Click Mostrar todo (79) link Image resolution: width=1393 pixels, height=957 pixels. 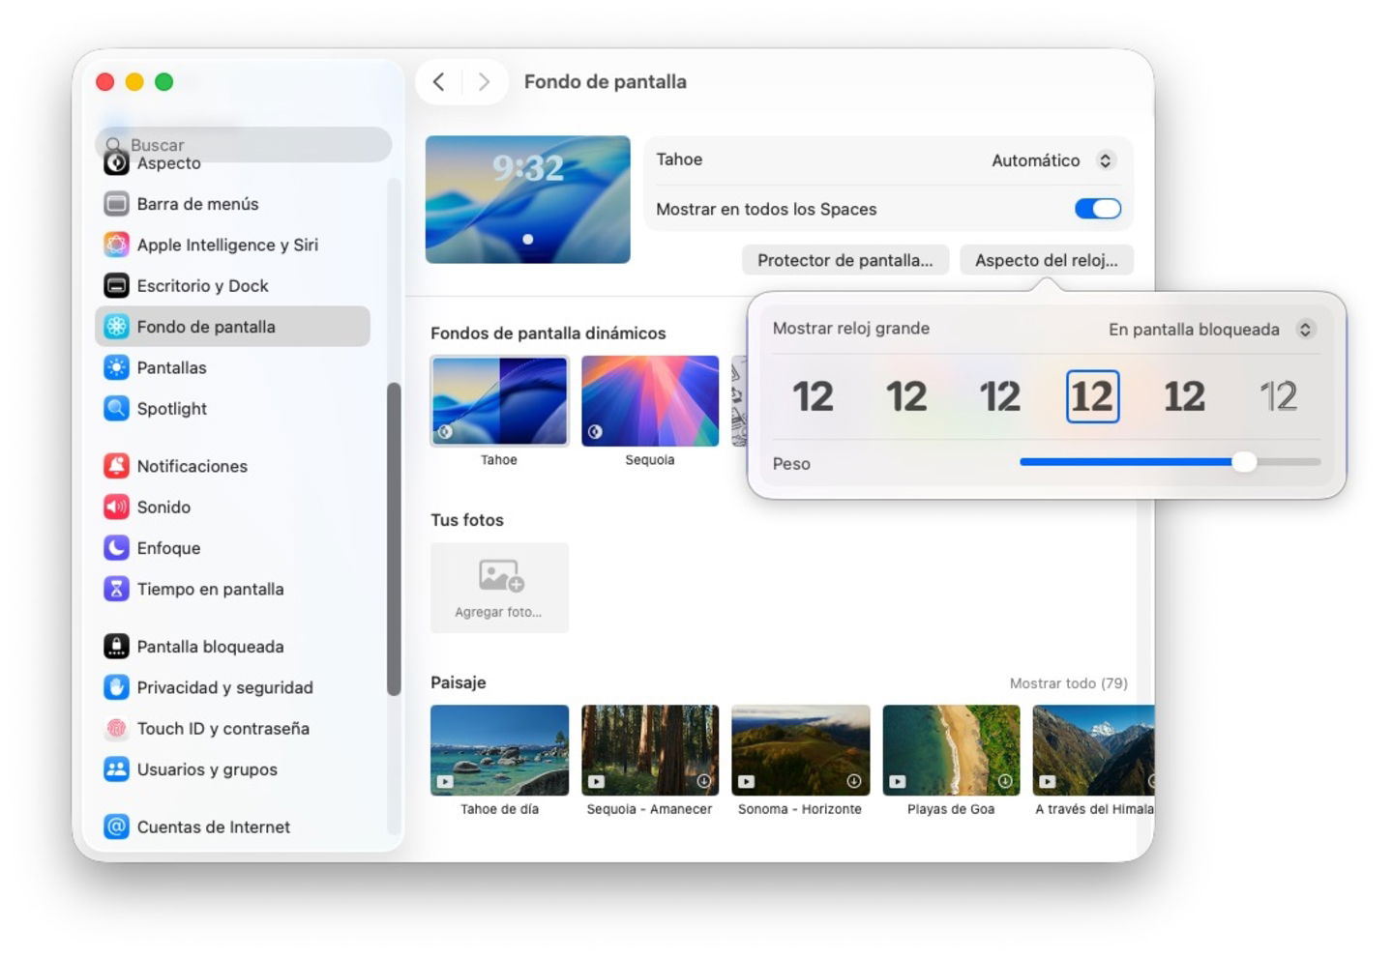click(x=1068, y=683)
